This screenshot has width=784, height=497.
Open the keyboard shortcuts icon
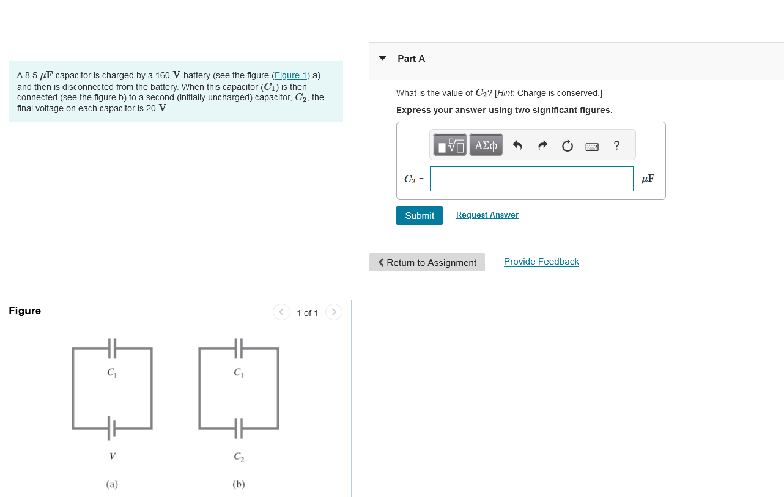(591, 146)
